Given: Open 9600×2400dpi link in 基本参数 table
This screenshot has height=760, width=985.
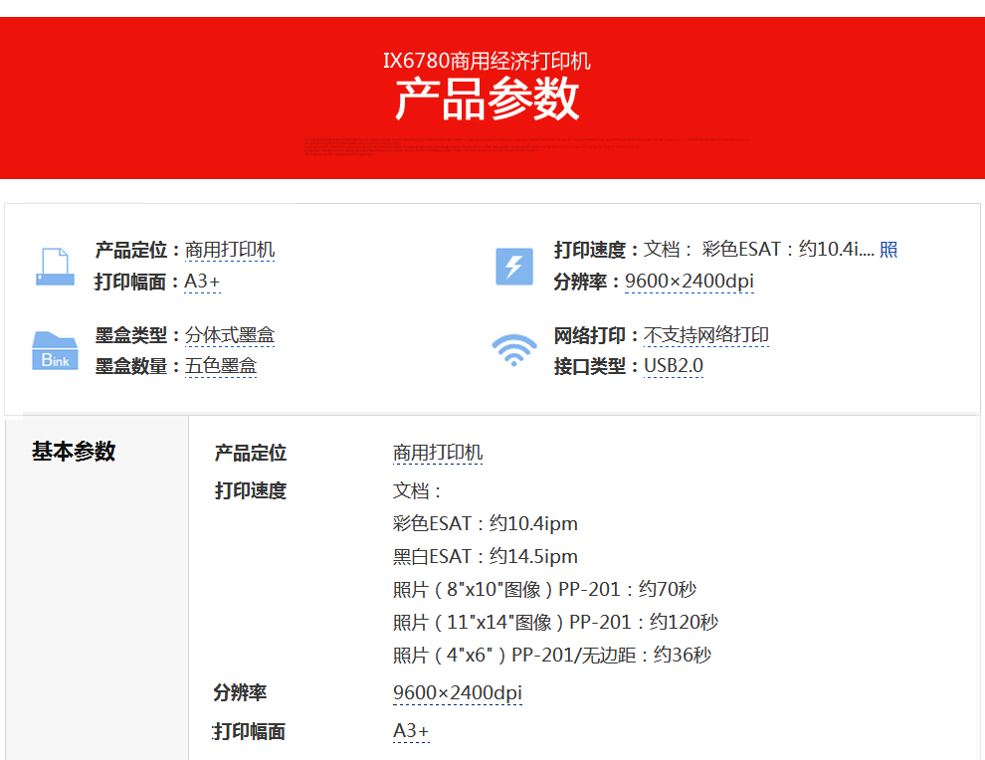Looking at the screenshot, I should [457, 693].
